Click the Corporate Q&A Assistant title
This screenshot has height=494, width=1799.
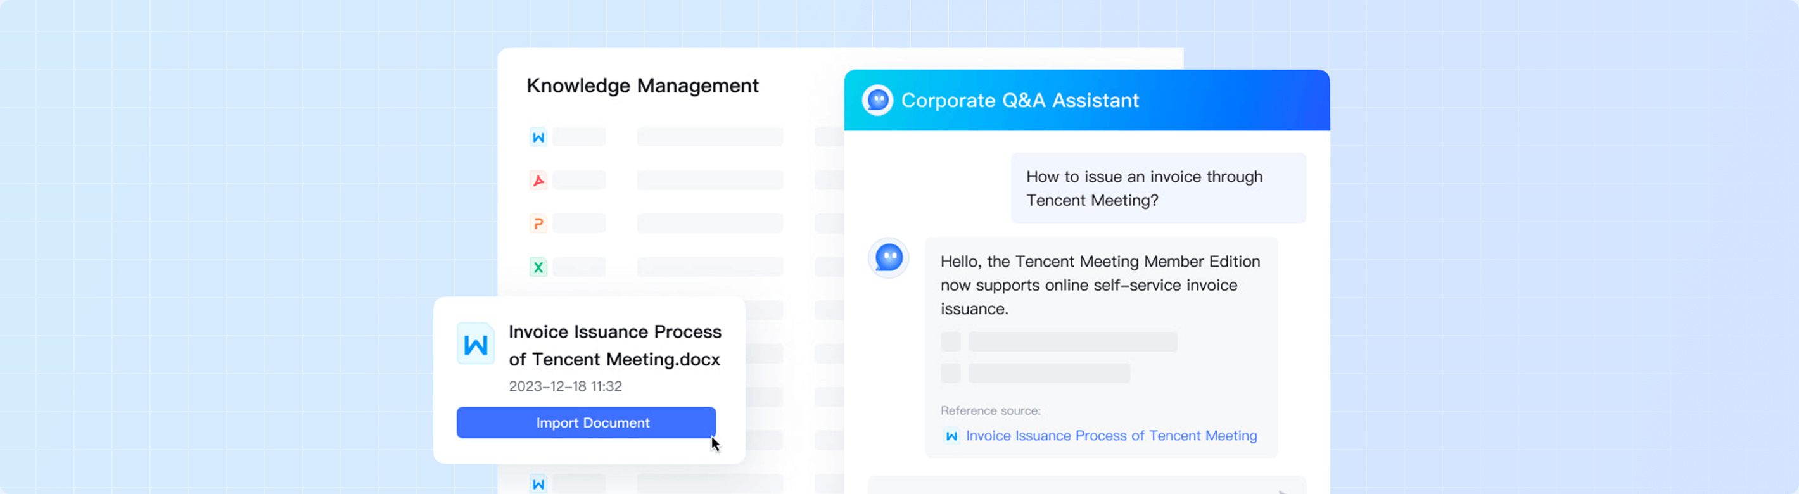click(1020, 101)
